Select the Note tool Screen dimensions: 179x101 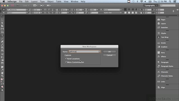pyautogui.click(x=2, y=67)
